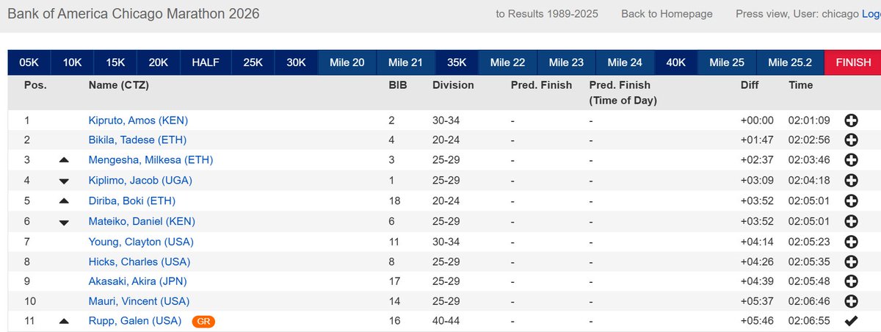Click up arrow beside Mengesha, Milkesa
This screenshot has width=881, height=332.
[x=64, y=159]
